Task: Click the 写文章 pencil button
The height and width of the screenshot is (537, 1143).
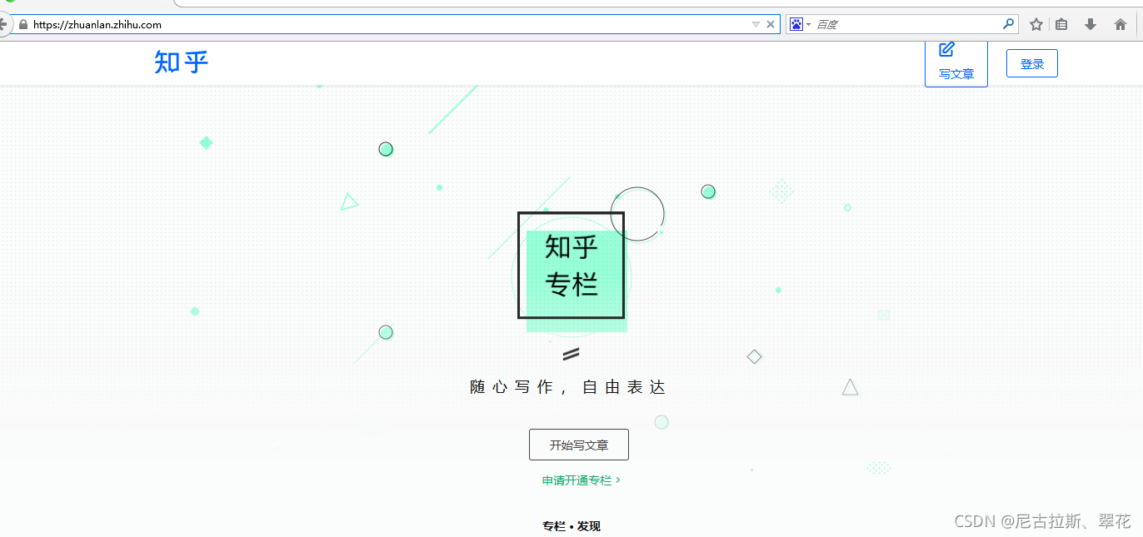Action: click(x=956, y=63)
